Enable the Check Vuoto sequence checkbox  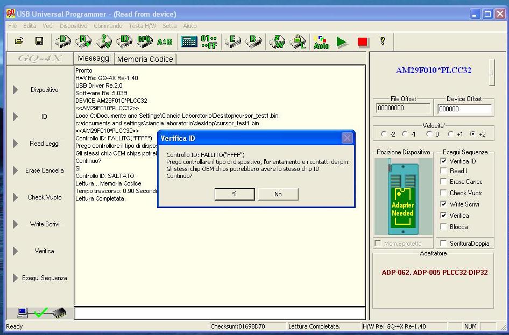click(443, 193)
